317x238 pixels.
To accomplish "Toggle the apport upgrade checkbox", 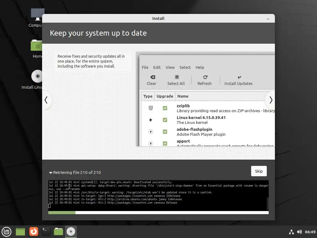I will 165,143.
